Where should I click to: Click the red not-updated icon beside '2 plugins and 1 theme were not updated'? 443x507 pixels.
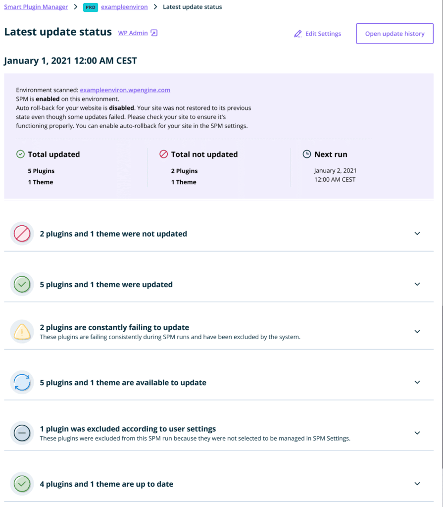click(22, 234)
